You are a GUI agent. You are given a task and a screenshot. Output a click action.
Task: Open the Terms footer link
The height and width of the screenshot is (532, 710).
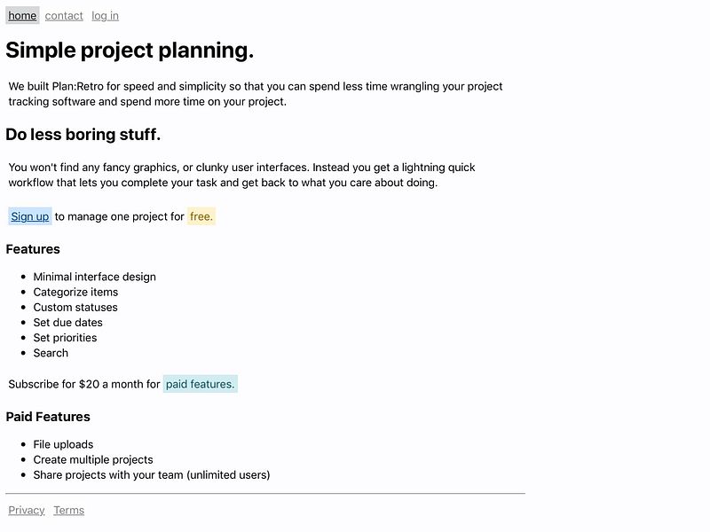[69, 511]
